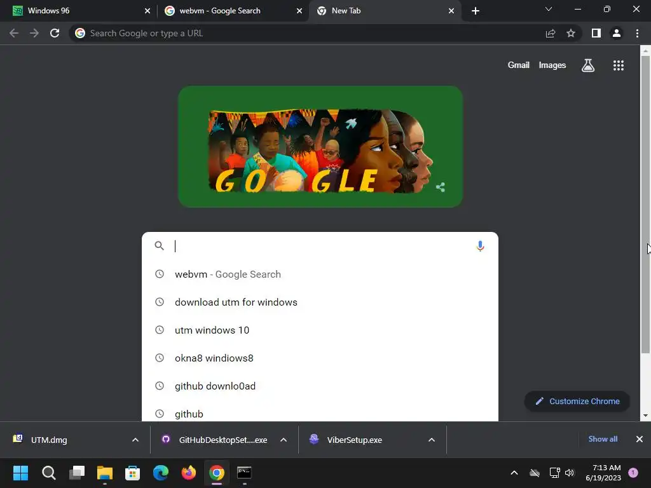This screenshot has width=651, height=488.
Task: Open the side panel icon
Action: 596,33
